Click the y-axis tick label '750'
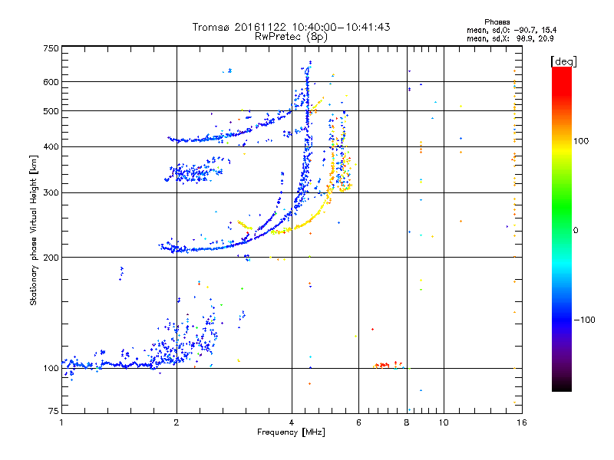Image resolution: width=614 pixels, height=460 pixels. click(51, 48)
